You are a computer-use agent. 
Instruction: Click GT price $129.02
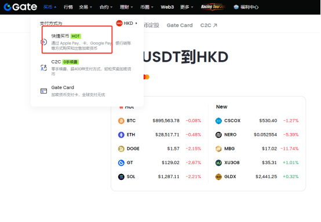170,163
